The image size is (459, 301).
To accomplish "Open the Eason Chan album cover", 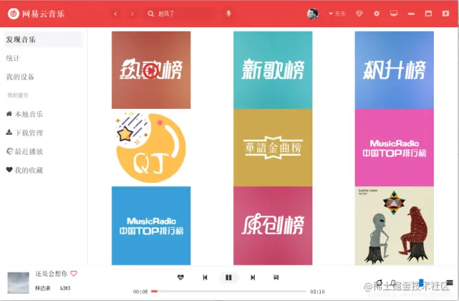I will (x=395, y=226).
